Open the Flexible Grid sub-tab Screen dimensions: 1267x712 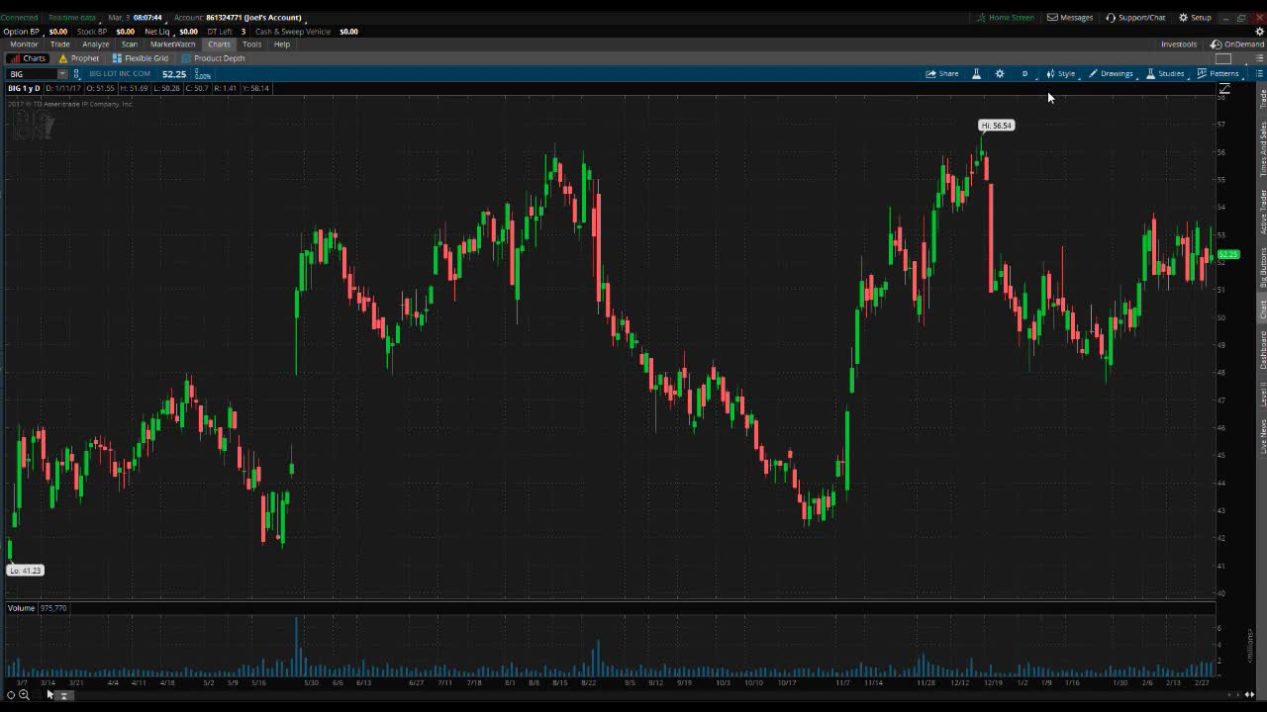tap(141, 58)
